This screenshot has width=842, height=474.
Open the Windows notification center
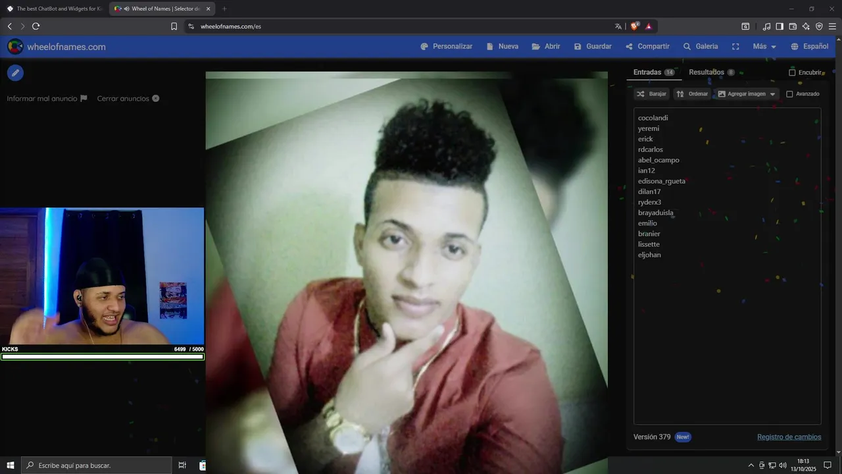point(828,465)
